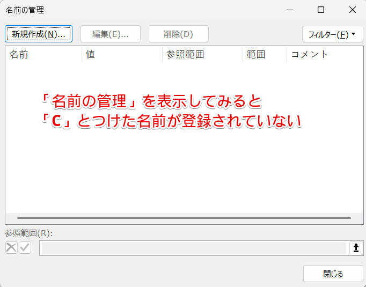The width and height of the screenshot is (366, 287).
Task: Click the collapse dialog arrow icon
Action: coord(356,248)
